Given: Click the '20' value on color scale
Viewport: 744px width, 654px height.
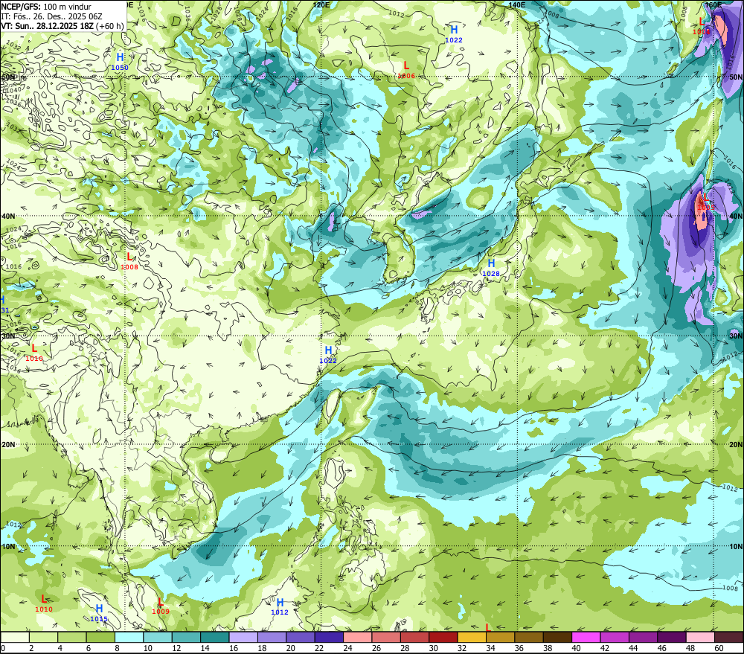Looking at the screenshot, I should pyautogui.click(x=291, y=648).
